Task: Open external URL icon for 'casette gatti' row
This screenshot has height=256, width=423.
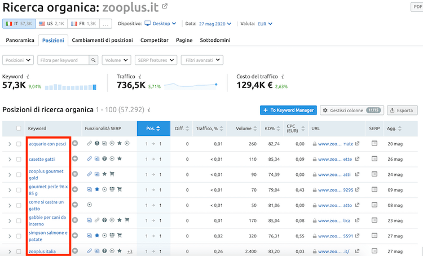Action: pos(357,159)
